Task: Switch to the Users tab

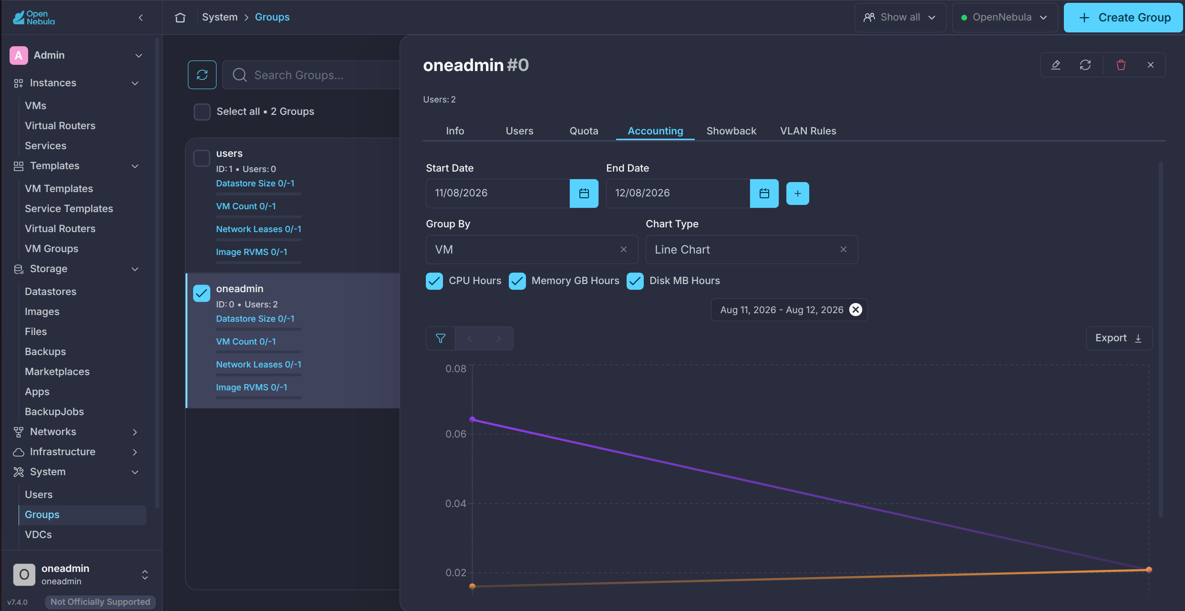Action: [519, 131]
